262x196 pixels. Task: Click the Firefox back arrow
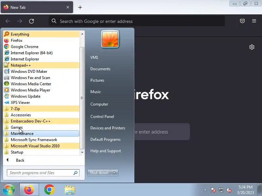coord(8,21)
